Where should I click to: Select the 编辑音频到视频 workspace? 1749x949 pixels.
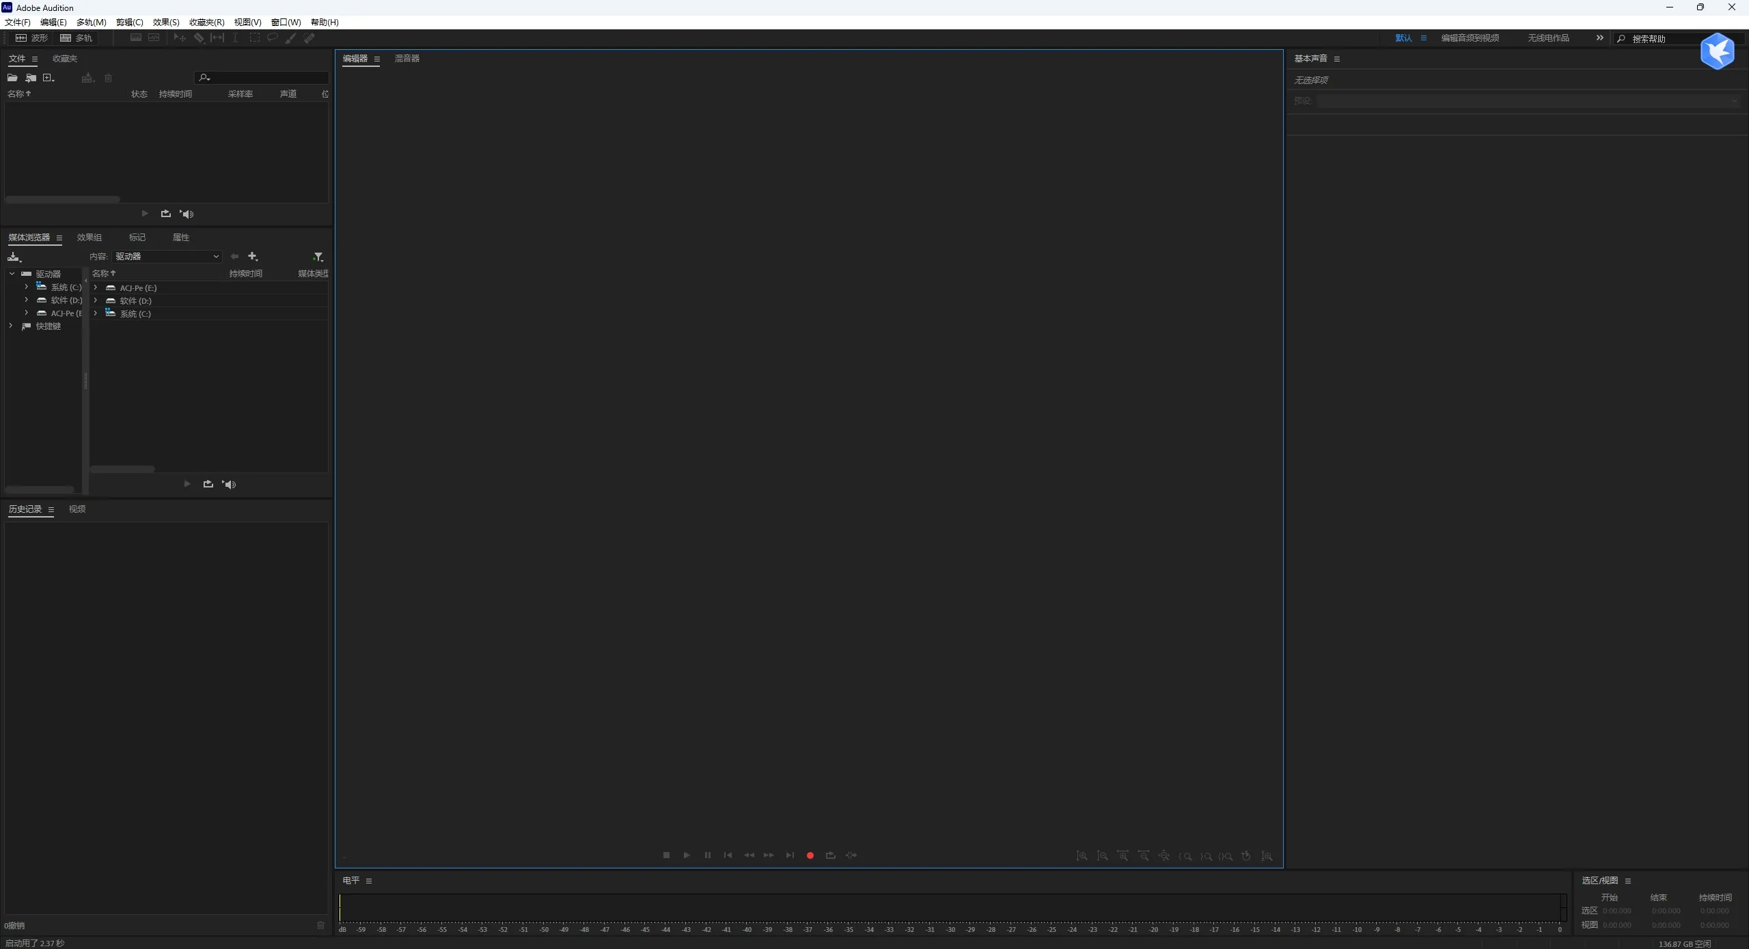pos(1470,38)
